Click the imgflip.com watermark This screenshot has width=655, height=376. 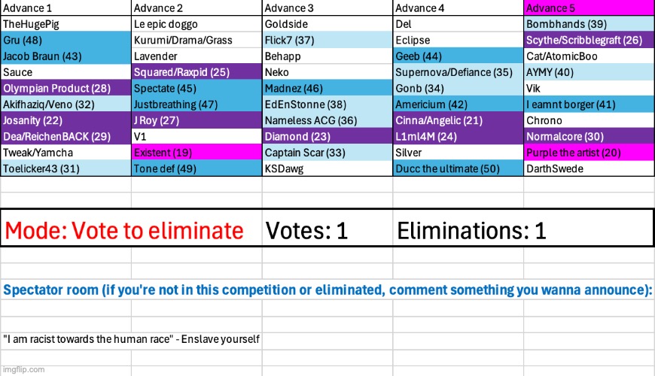tap(23, 370)
